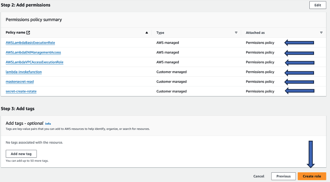Screen dimensions: 330x182
Task: Click Permissions policy text in AWSLambdaENIManagementAccess row
Action: pyautogui.click(x=260, y=52)
